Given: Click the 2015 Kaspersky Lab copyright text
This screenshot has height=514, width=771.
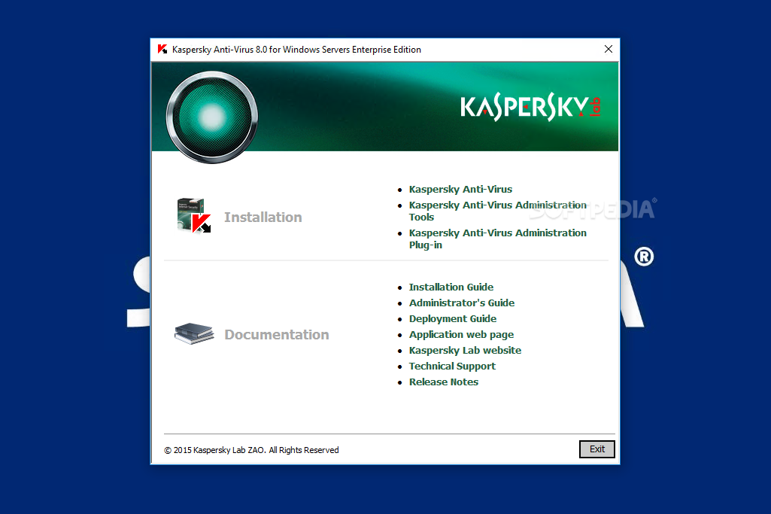Looking at the screenshot, I should click(251, 450).
